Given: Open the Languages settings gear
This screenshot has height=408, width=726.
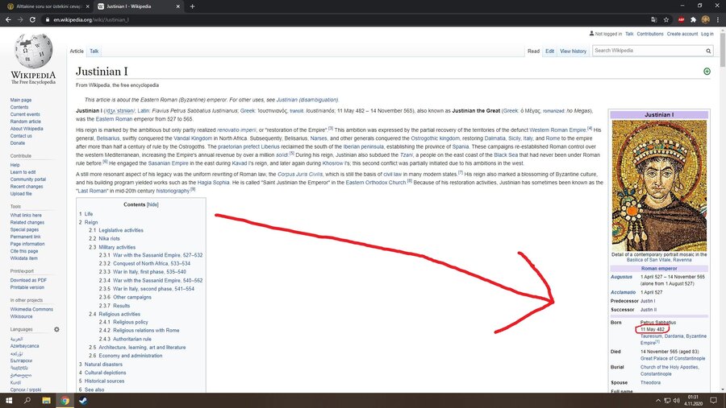Looking at the screenshot, I should 56,329.
